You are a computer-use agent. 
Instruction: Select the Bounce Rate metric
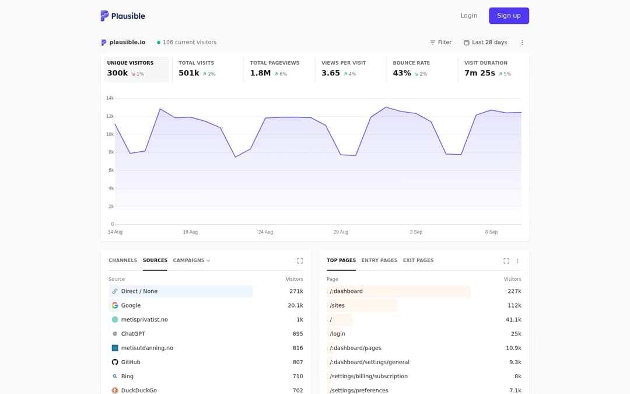pos(422,69)
